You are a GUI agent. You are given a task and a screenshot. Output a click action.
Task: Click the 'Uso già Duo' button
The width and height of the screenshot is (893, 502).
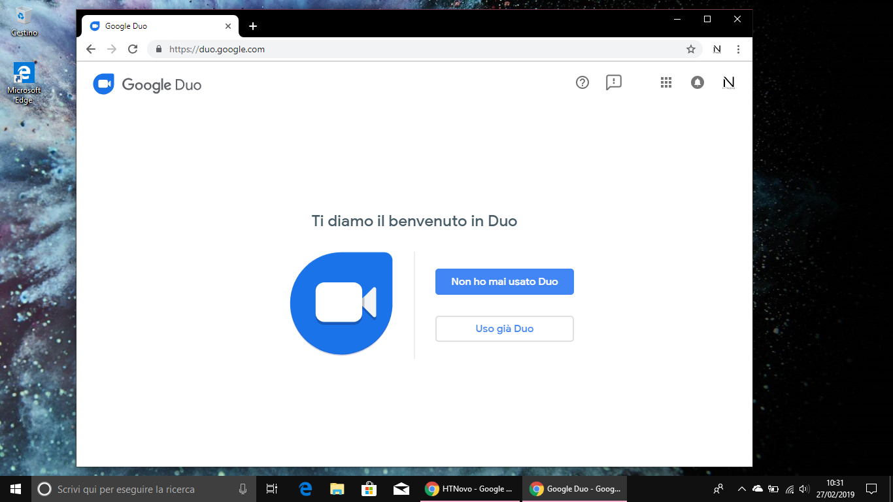(x=505, y=329)
